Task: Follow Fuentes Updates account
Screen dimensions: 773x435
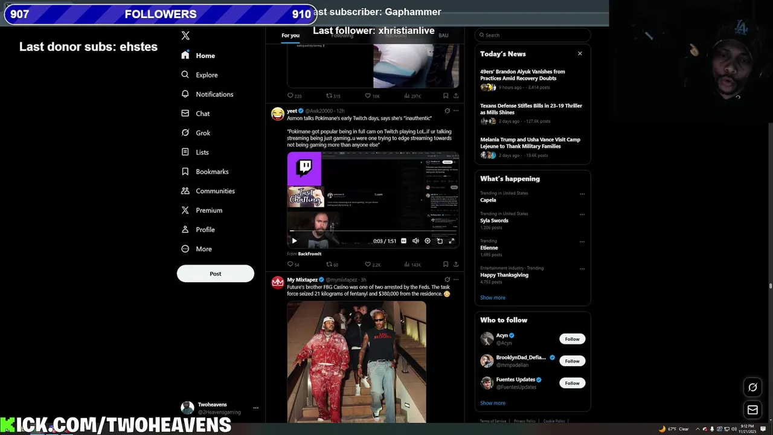Action: 572,383
